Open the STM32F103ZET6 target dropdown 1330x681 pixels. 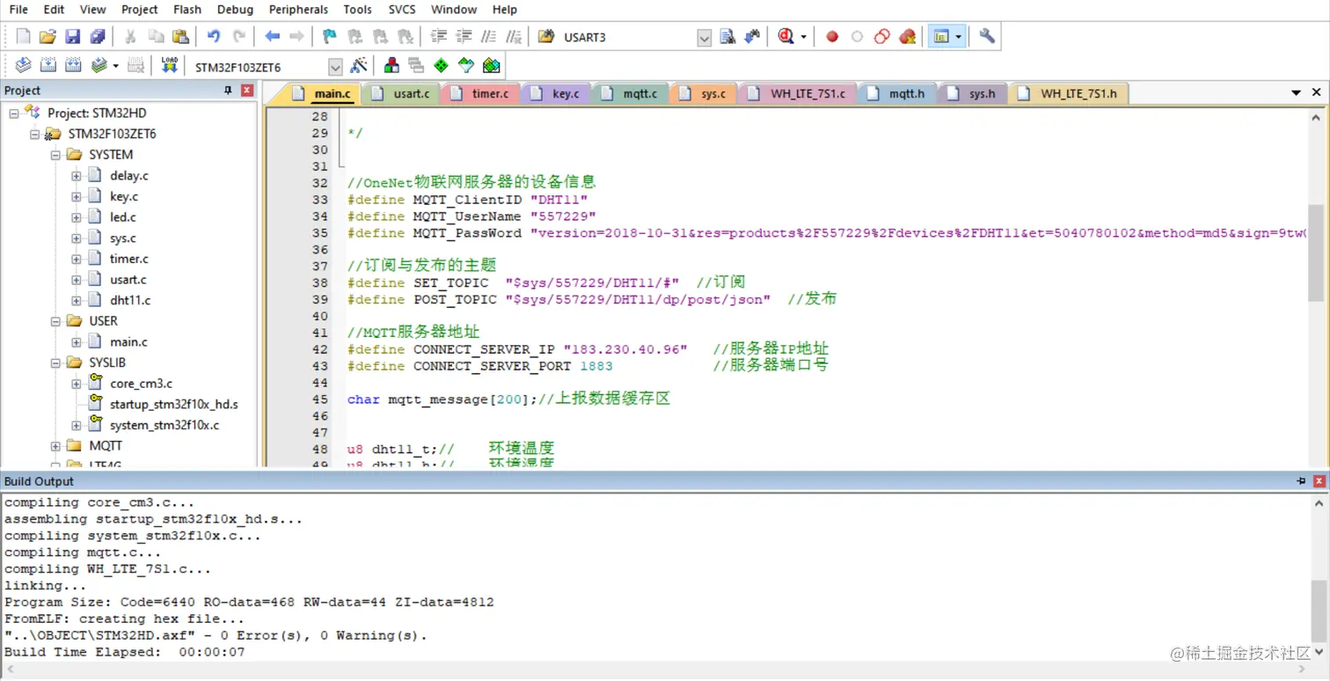[x=335, y=67]
